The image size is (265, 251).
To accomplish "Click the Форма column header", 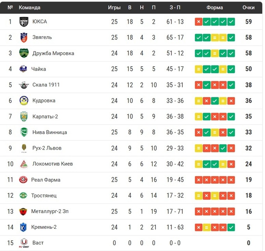I will [x=215, y=7].
